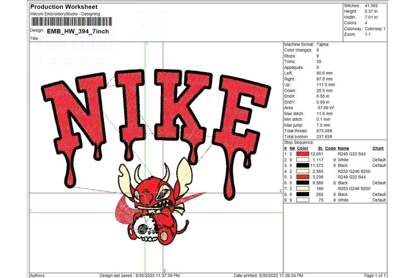
Task: Click the stitch count "186" in row 7
Action: (x=320, y=189)
